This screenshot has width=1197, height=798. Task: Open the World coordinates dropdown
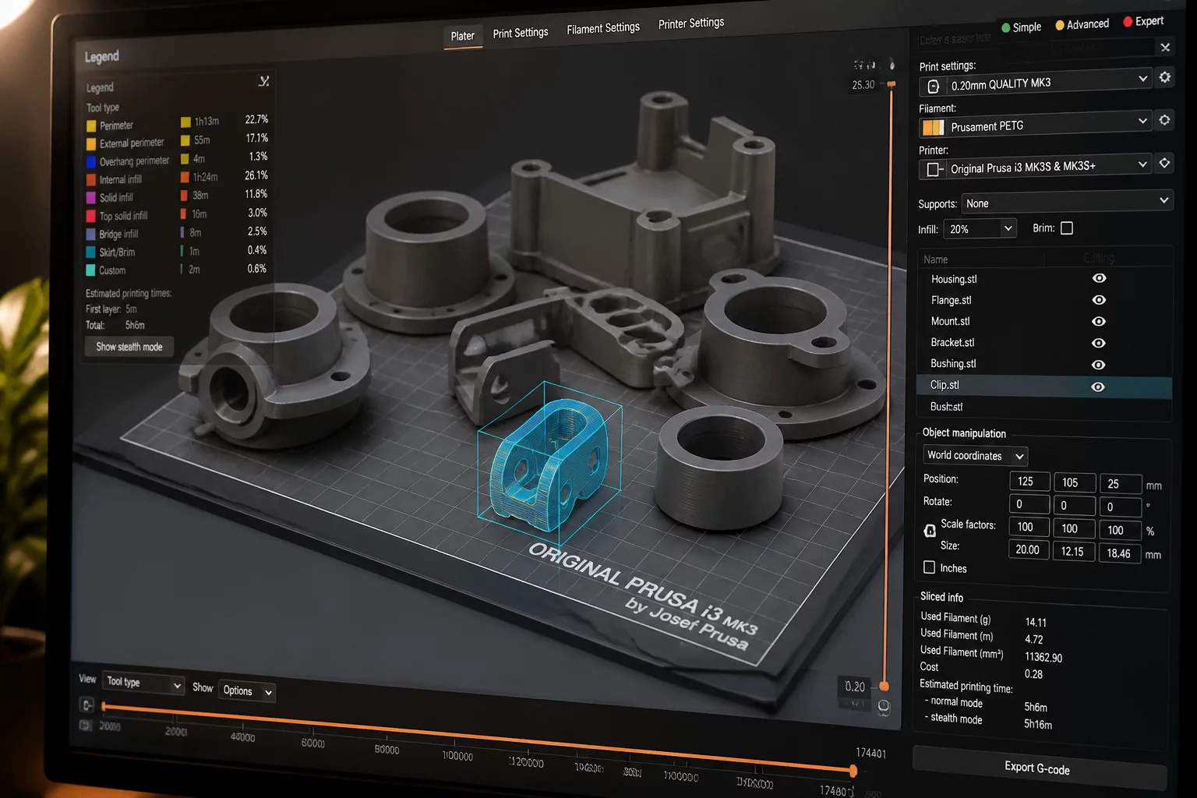click(x=975, y=456)
